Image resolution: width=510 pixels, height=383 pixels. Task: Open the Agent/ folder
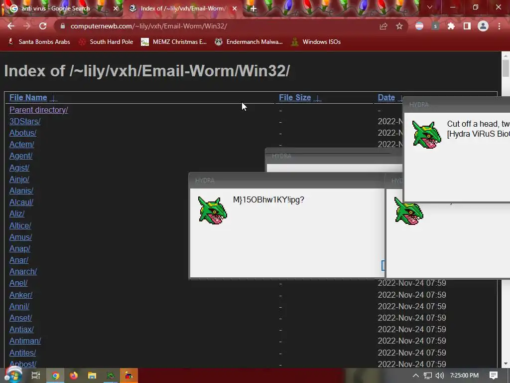click(21, 156)
